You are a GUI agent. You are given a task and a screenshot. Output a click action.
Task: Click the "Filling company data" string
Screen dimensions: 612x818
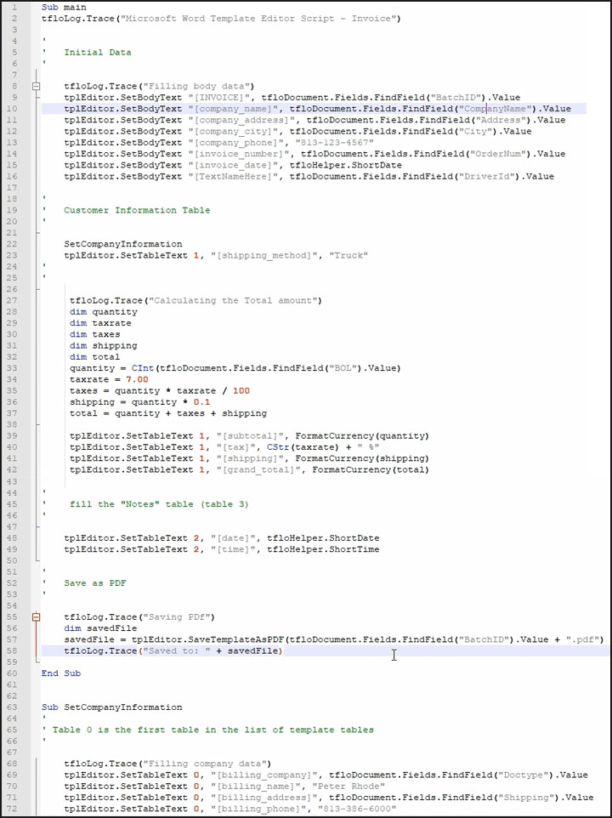pos(207,764)
